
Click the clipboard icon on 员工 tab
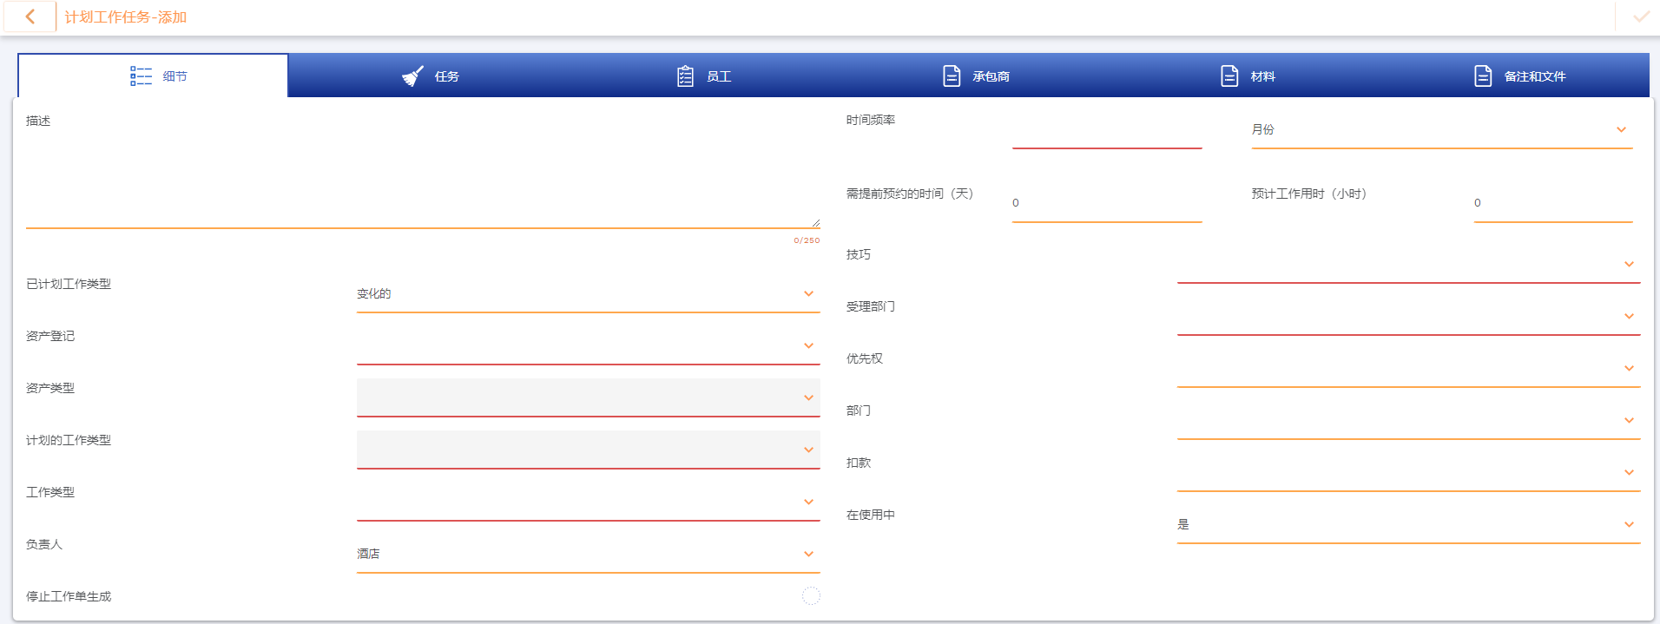[x=685, y=76]
